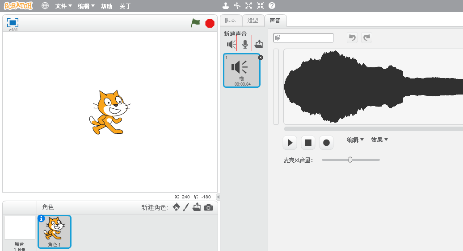Paint a new sprite brush icon
Image resolution: width=463 pixels, height=251 pixels.
(186, 207)
